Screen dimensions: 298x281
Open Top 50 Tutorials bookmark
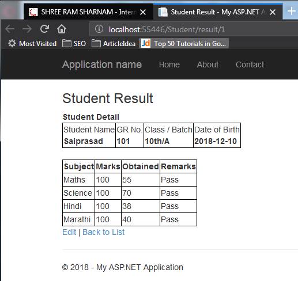click(184, 44)
